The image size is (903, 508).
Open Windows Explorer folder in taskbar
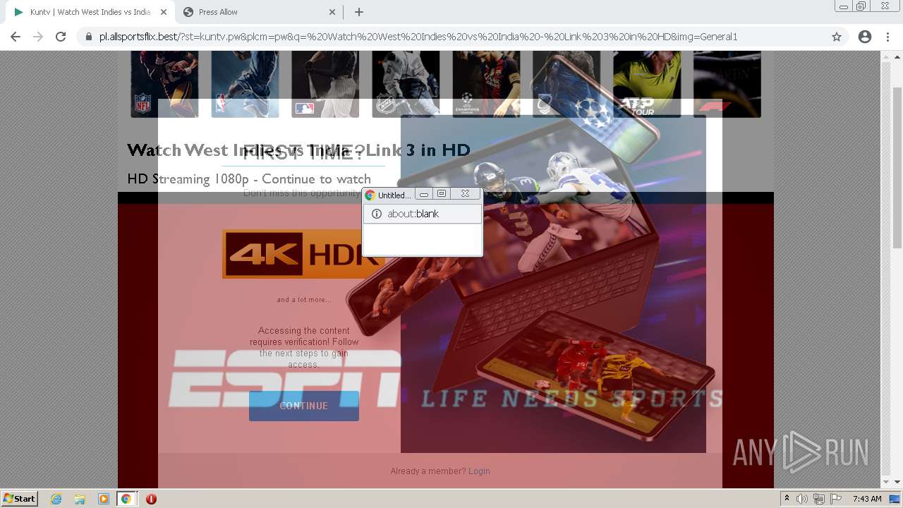coord(80,499)
